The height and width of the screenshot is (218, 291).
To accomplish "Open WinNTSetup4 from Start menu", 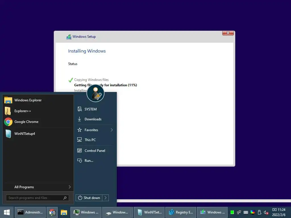I will tap(38, 133).
